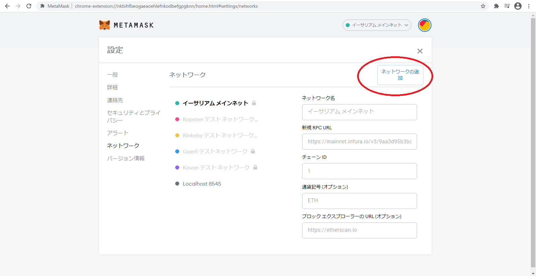Select Rinkeby テストネットワーク in list
Screen dimensions: 536x276
(x=220, y=135)
